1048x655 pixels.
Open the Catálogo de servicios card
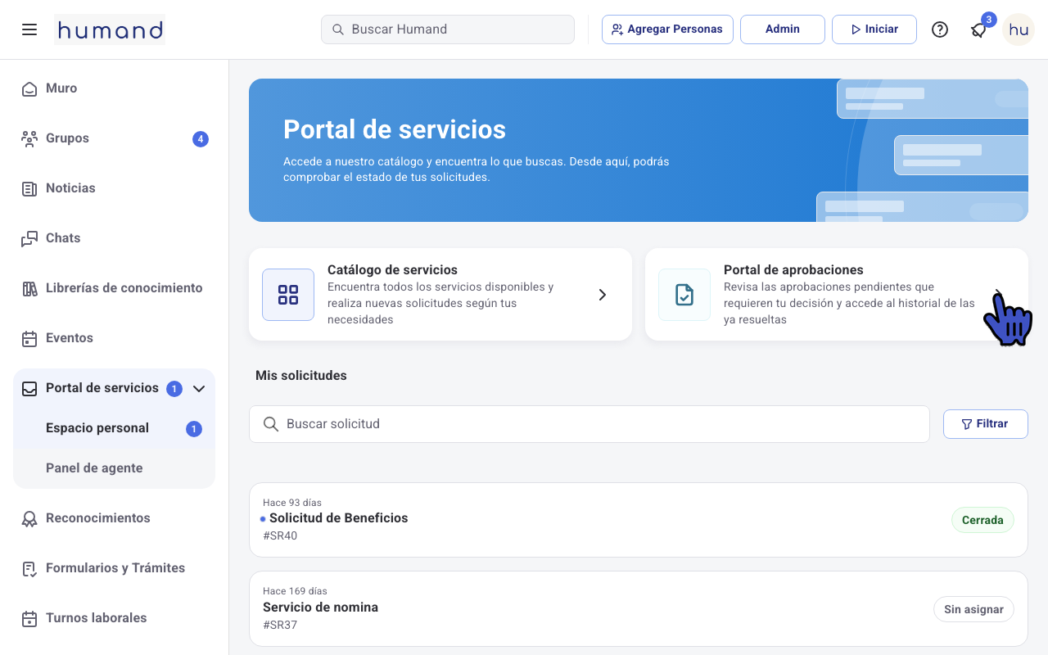[440, 295]
